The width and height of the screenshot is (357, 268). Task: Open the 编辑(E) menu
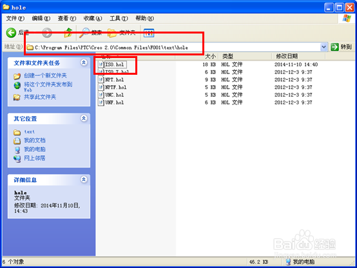[x=41, y=18]
